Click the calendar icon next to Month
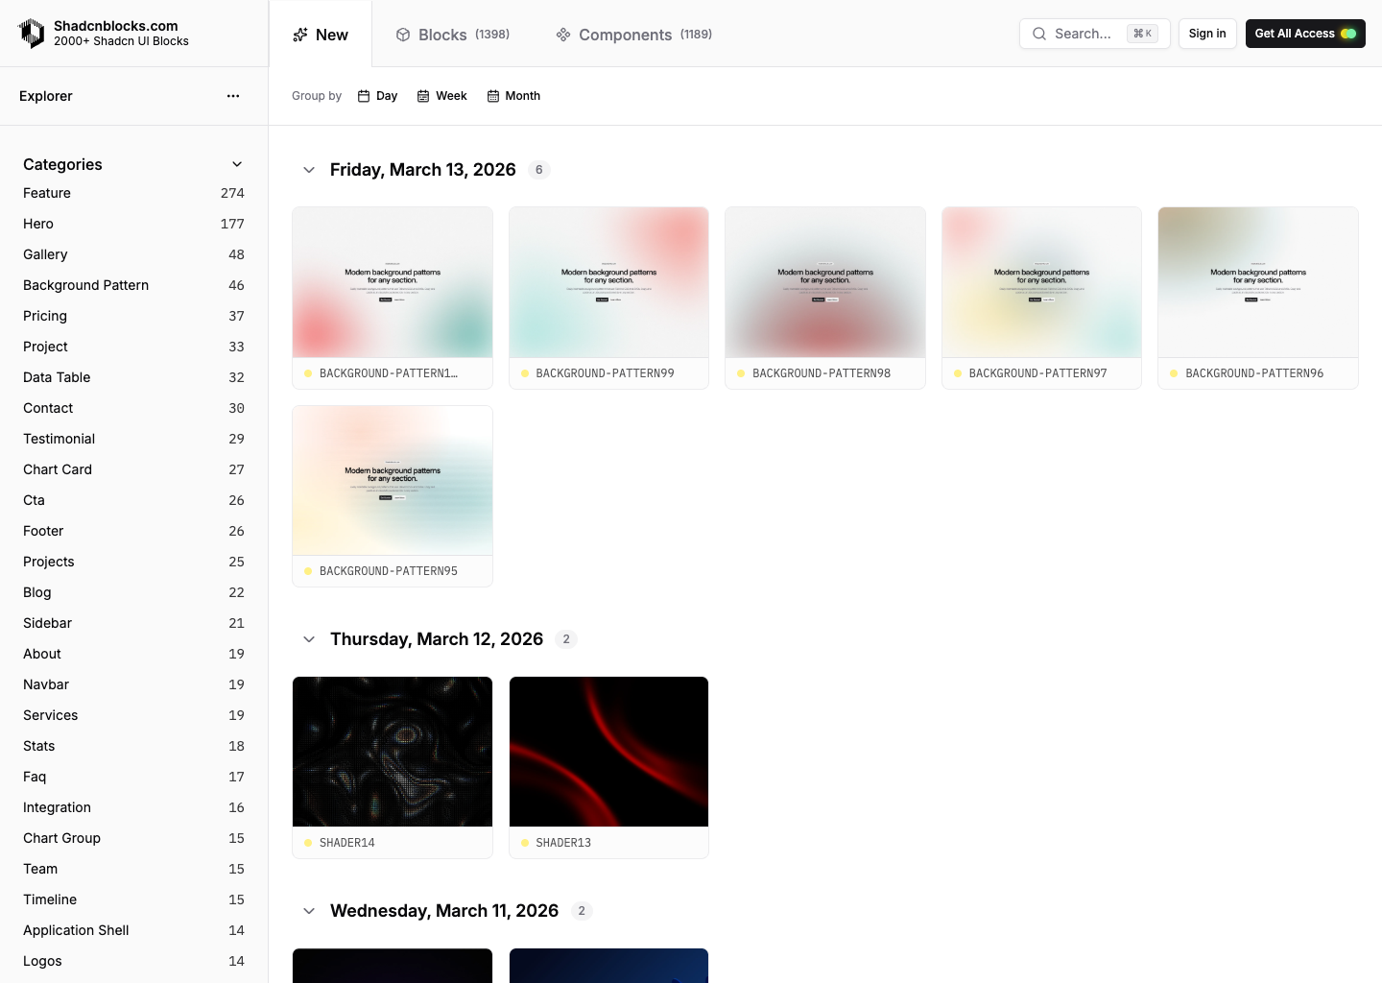 (493, 96)
